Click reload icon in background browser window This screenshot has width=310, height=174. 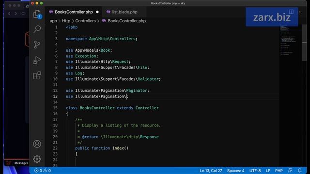[23, 14]
